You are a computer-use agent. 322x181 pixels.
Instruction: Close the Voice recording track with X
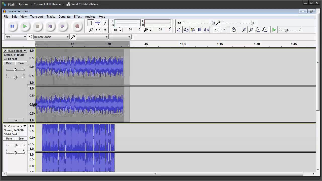pyautogui.click(x=5, y=126)
